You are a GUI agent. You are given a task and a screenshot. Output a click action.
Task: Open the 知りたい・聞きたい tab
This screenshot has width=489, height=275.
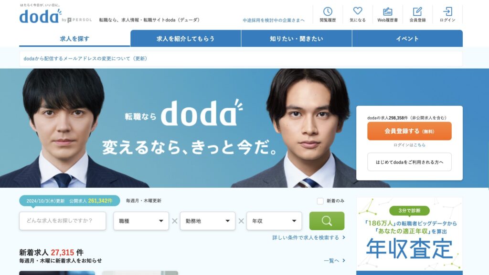[x=297, y=39]
